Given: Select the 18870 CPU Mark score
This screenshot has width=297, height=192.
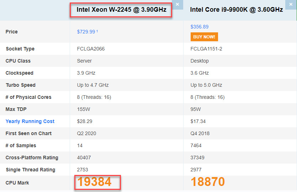Looking at the screenshot, I should pos(208,182).
